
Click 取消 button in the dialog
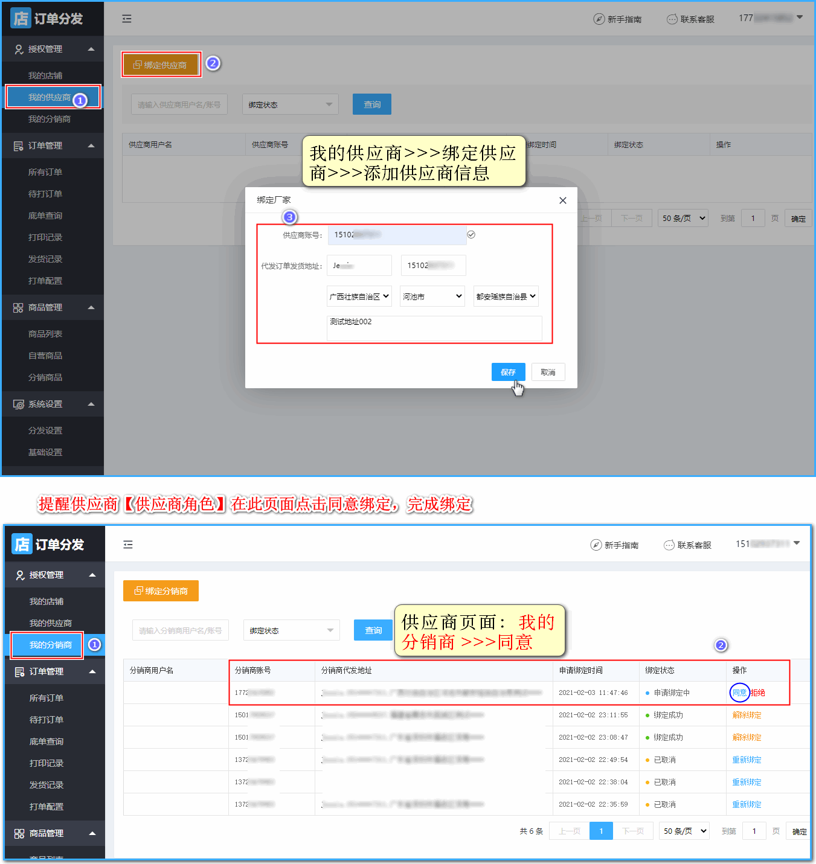point(548,372)
